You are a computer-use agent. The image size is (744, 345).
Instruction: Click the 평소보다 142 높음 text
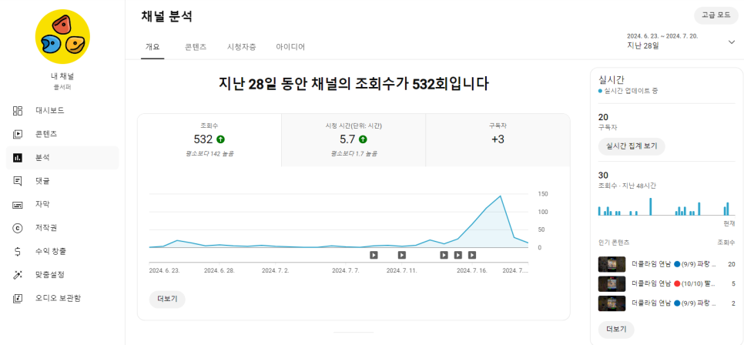[x=209, y=153]
